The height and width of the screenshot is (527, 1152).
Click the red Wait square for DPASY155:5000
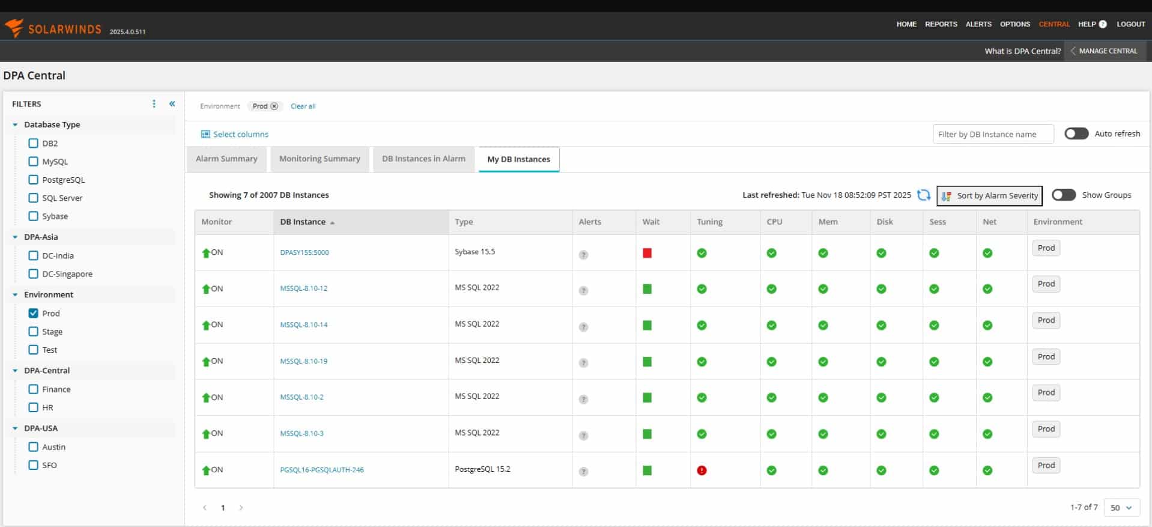pos(647,253)
